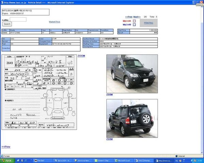Image resolution: width=204 pixels, height=163 pixels.
Task: Select the 21000Km mileage cell
Action: (81, 33)
